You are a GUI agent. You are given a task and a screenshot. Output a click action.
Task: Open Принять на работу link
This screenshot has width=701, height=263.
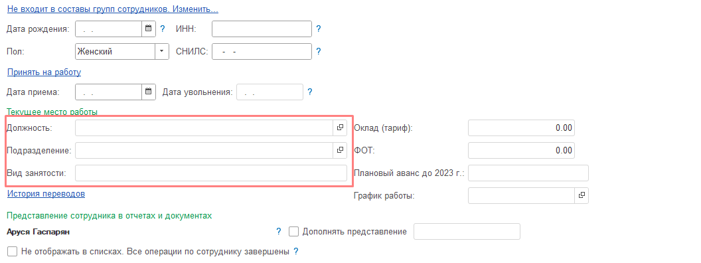click(x=44, y=72)
